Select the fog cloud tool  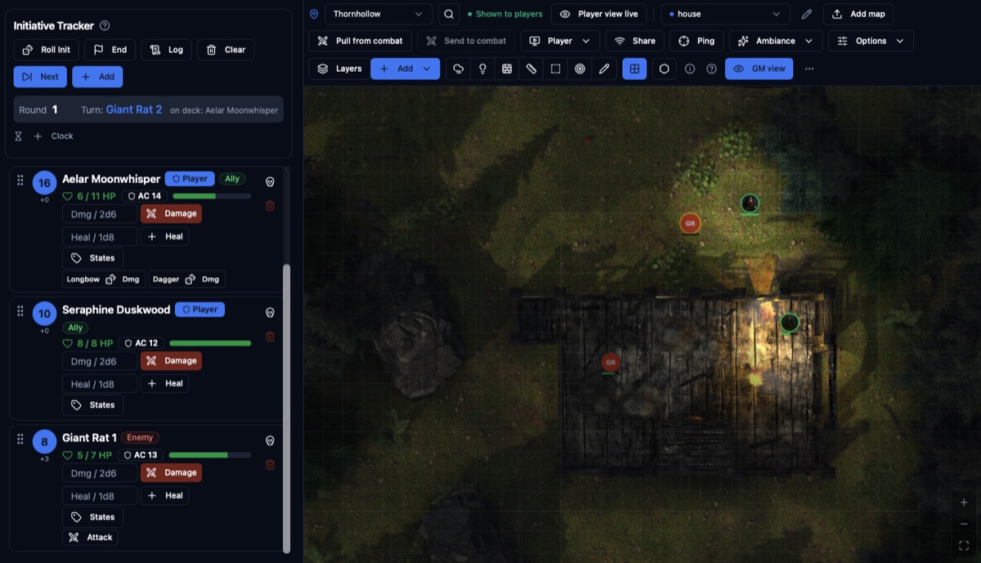[459, 69]
